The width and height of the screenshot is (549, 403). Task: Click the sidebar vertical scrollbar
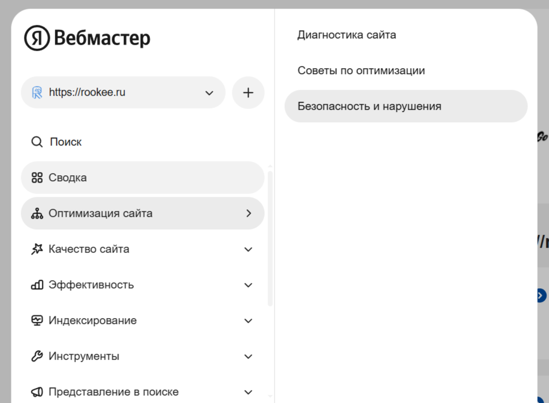point(270,238)
